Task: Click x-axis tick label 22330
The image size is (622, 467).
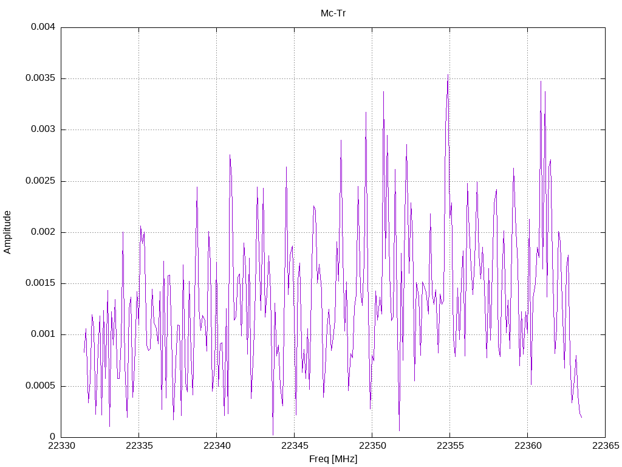Action: click(61, 446)
